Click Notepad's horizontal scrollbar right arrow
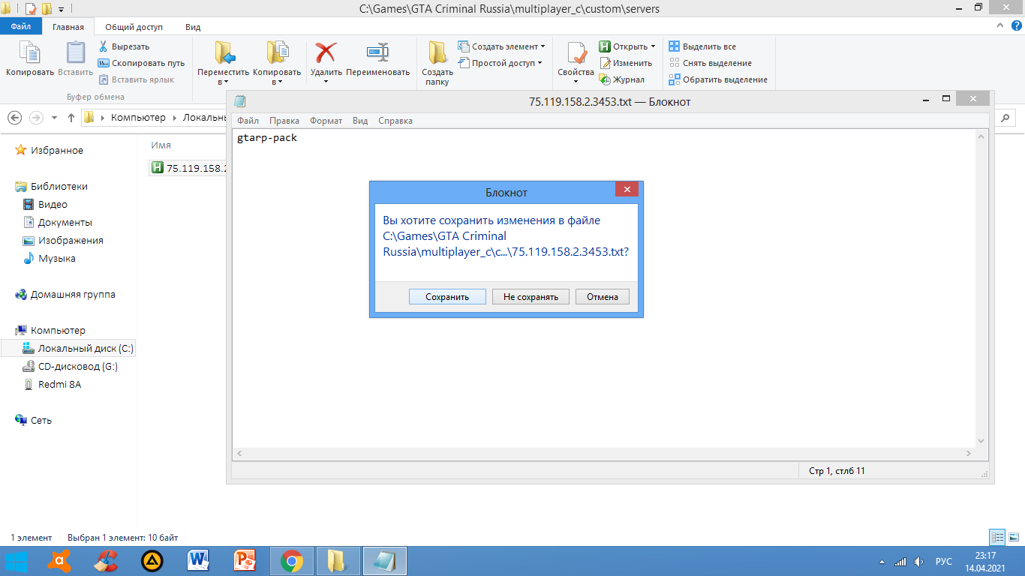The image size is (1025, 576). click(969, 454)
